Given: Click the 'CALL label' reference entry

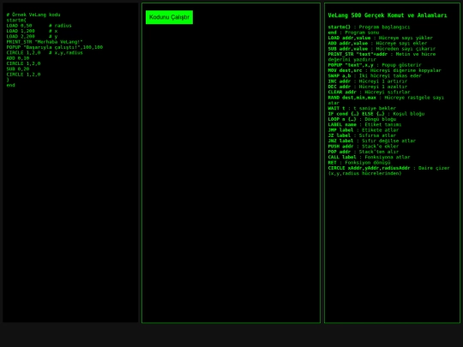Looking at the screenshot, I should tap(369, 157).
